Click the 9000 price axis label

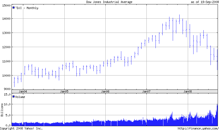tap(6, 89)
